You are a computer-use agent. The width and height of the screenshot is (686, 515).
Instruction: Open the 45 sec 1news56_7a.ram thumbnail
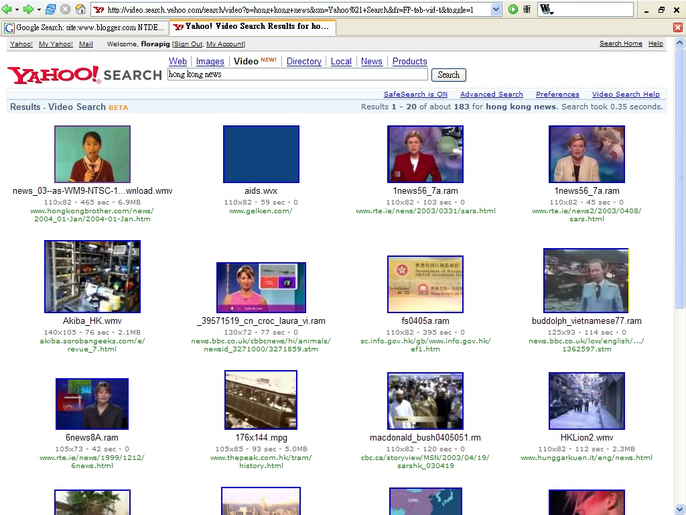click(587, 154)
